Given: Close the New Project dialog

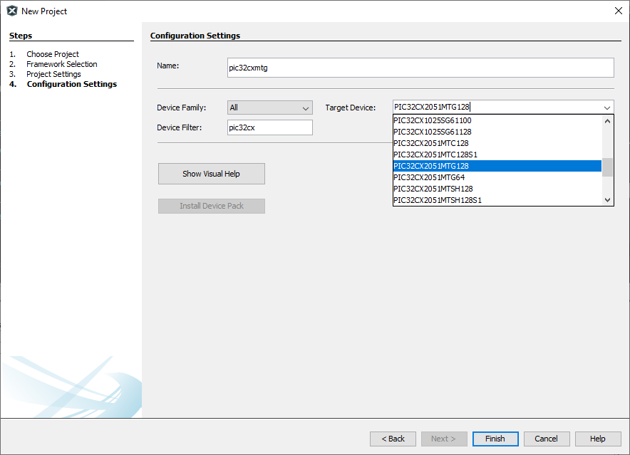Looking at the screenshot, I should point(619,11).
